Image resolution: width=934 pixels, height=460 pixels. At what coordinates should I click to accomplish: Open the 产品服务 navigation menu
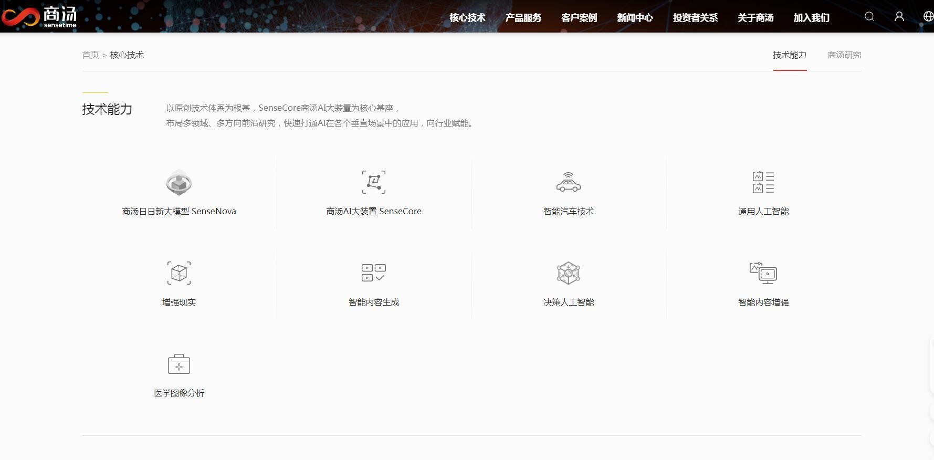click(523, 18)
